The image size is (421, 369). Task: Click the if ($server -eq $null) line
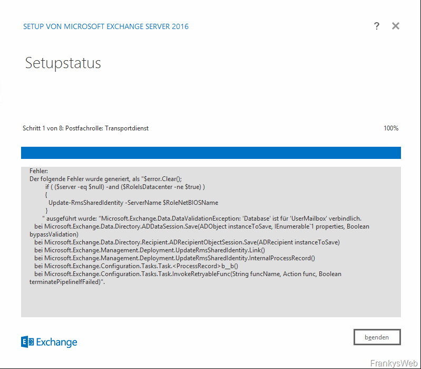click(x=124, y=187)
